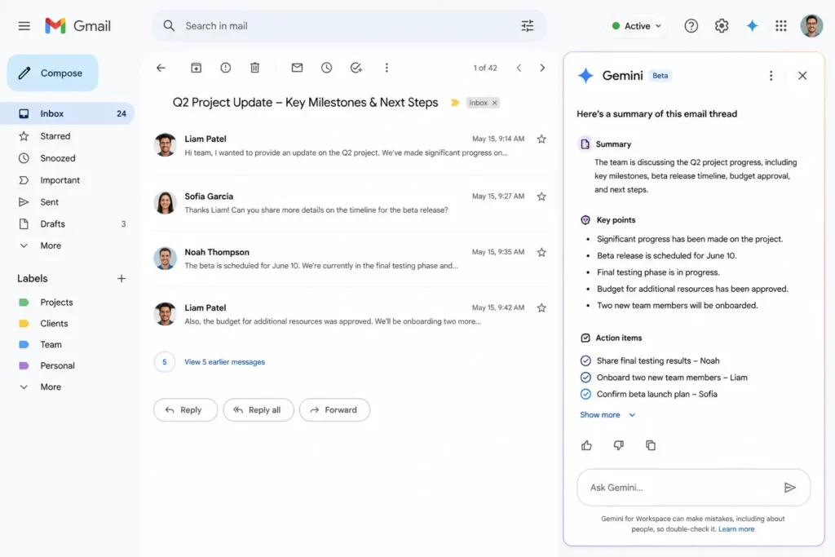Open more options in email toolbar
Viewport: 835px width, 557px height.
(387, 68)
